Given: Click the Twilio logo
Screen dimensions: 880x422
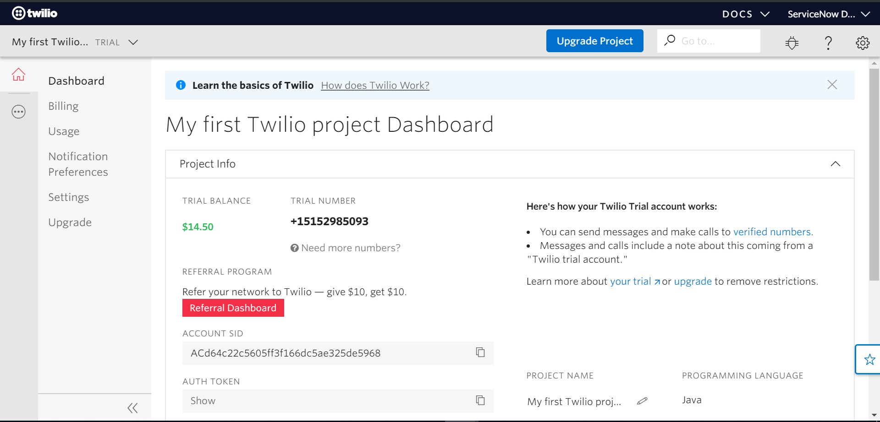Looking at the screenshot, I should [34, 13].
